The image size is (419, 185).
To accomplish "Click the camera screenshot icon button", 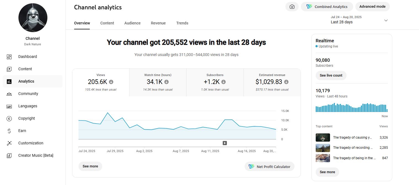I will (x=292, y=7).
